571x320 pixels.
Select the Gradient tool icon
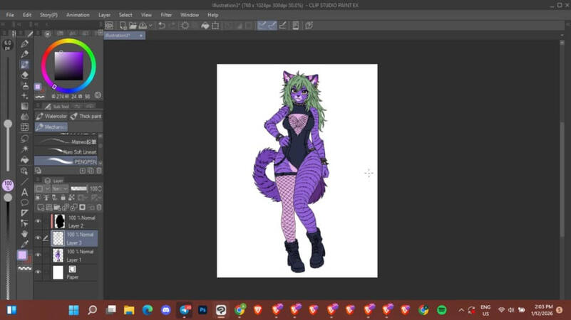click(x=24, y=107)
